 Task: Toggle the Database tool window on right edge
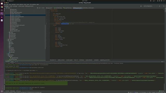coord(165,10)
